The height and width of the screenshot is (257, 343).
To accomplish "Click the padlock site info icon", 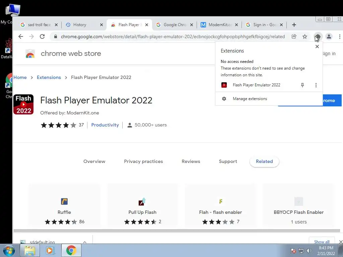I will 56,36.
